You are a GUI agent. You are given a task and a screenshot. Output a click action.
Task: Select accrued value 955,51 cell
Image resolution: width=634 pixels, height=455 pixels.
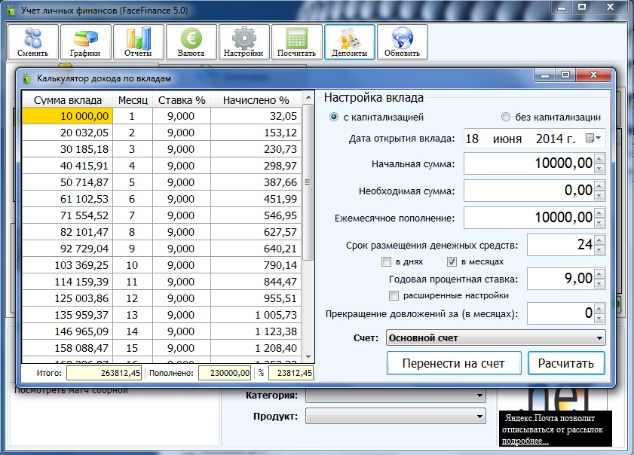(x=256, y=298)
